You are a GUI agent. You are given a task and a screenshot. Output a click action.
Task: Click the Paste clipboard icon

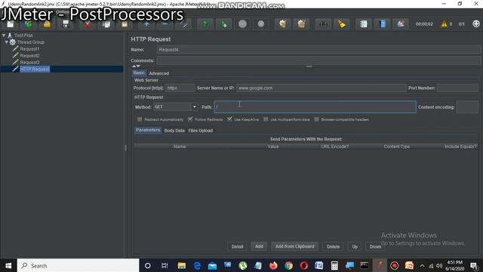click(x=125, y=24)
